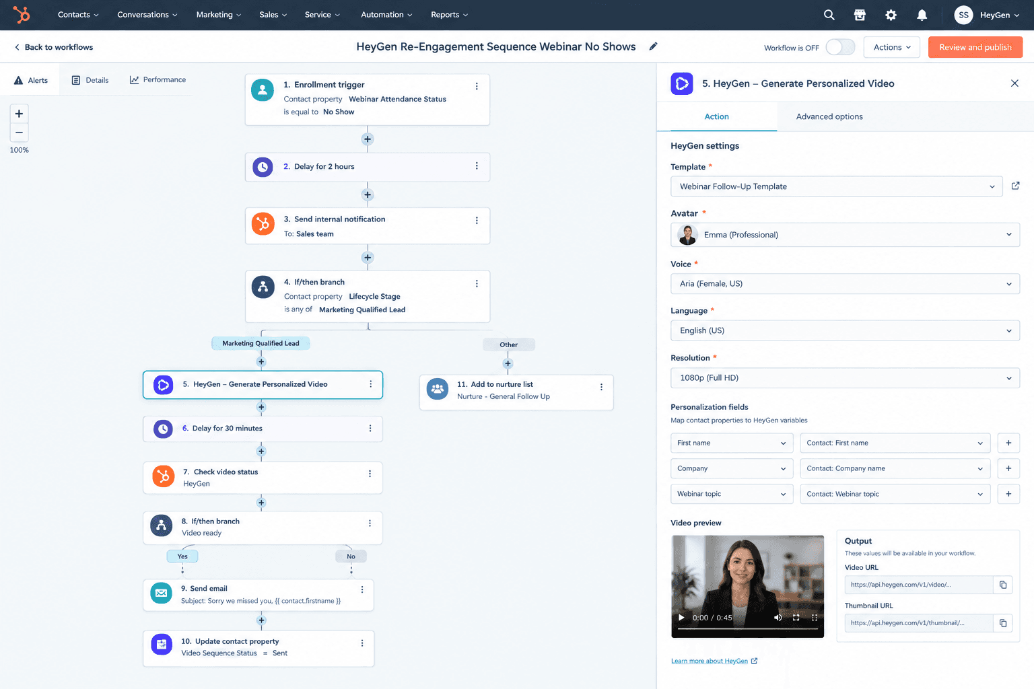The width and height of the screenshot is (1034, 689).
Task: Zoom out the workflow canvas
Action: (x=19, y=133)
